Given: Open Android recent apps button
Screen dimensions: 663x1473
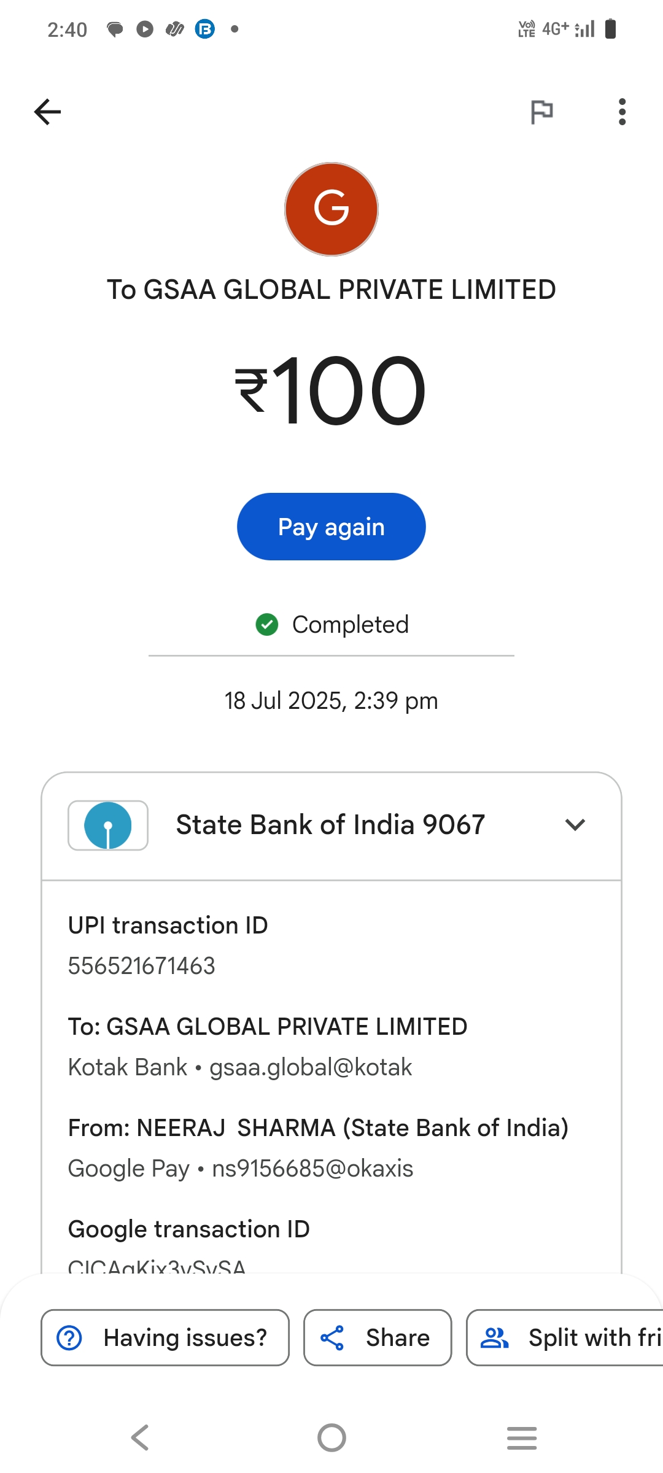Looking at the screenshot, I should [522, 1437].
